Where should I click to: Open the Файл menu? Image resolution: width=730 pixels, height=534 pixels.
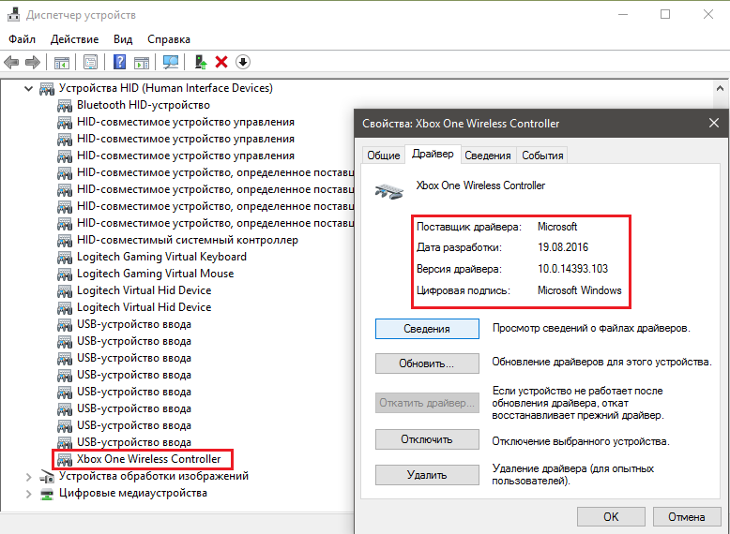pos(22,39)
